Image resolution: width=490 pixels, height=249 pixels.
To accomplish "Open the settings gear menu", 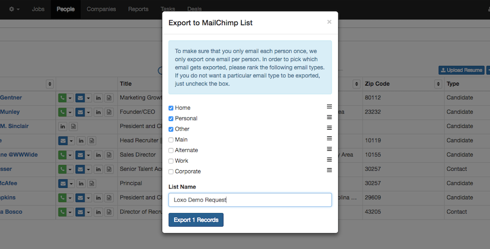I will pos(14,9).
